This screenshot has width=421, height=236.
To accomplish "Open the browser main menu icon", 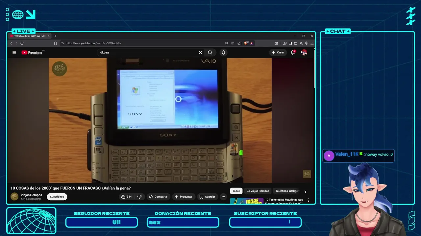I will click(x=312, y=43).
